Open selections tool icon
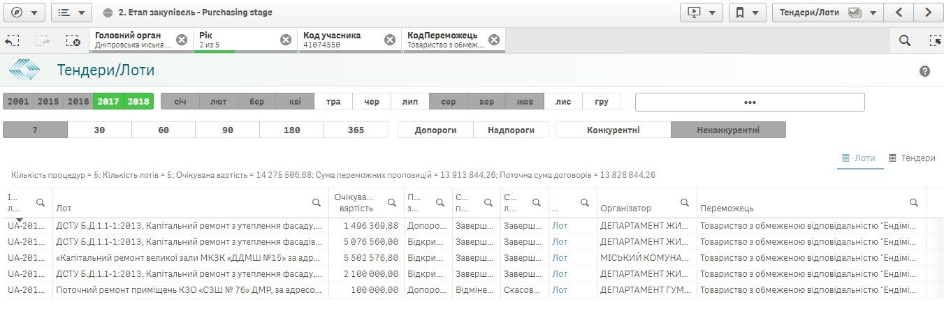This screenshot has width=944, height=311. (x=936, y=40)
